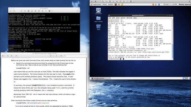The width and height of the screenshot is (191, 107).
Task: Click orange update notification icon in GNOME panel
Action: (153, 4)
